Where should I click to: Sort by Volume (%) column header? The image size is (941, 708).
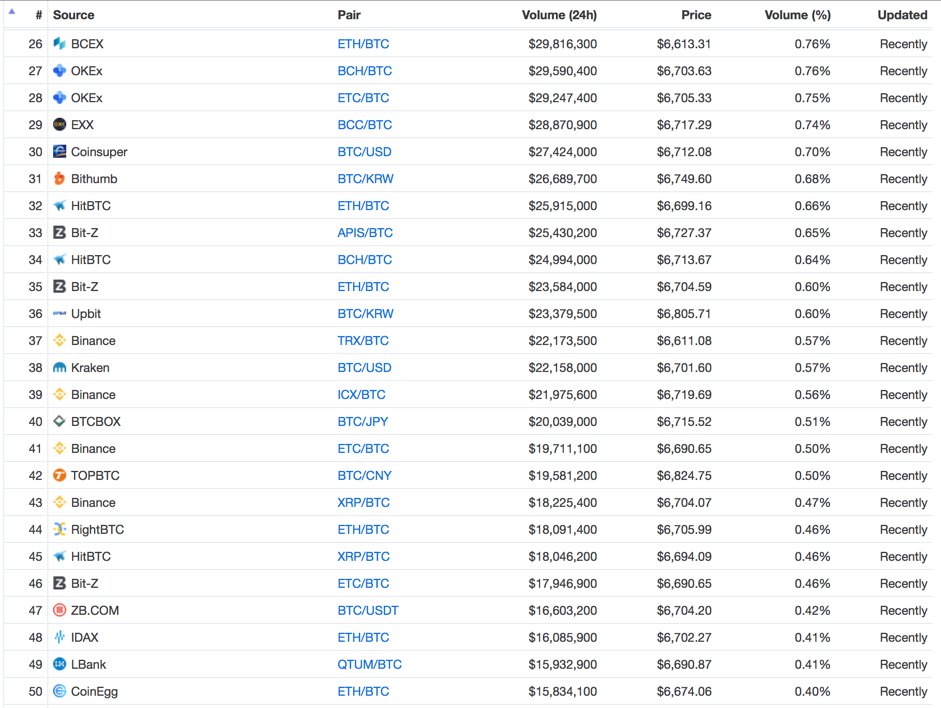pyautogui.click(x=798, y=15)
